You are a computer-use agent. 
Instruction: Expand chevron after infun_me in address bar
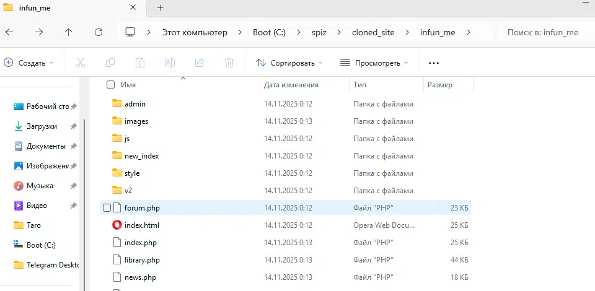coord(469,32)
